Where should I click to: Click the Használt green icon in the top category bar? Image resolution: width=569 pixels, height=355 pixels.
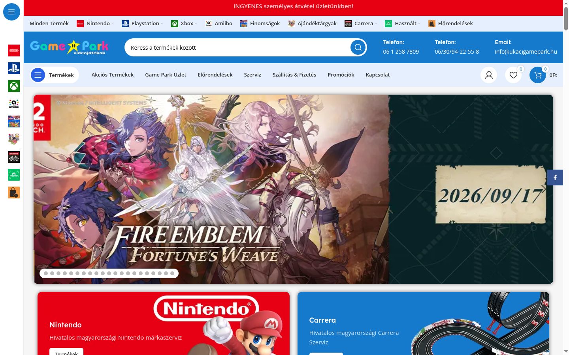tap(388, 24)
